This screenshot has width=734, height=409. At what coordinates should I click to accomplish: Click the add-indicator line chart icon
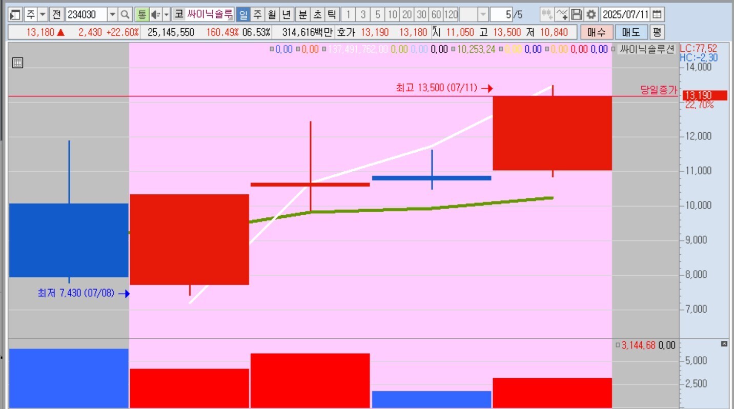click(x=562, y=14)
